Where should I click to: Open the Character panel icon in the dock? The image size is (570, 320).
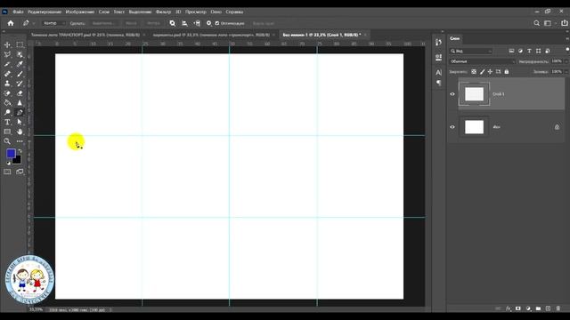point(438,73)
